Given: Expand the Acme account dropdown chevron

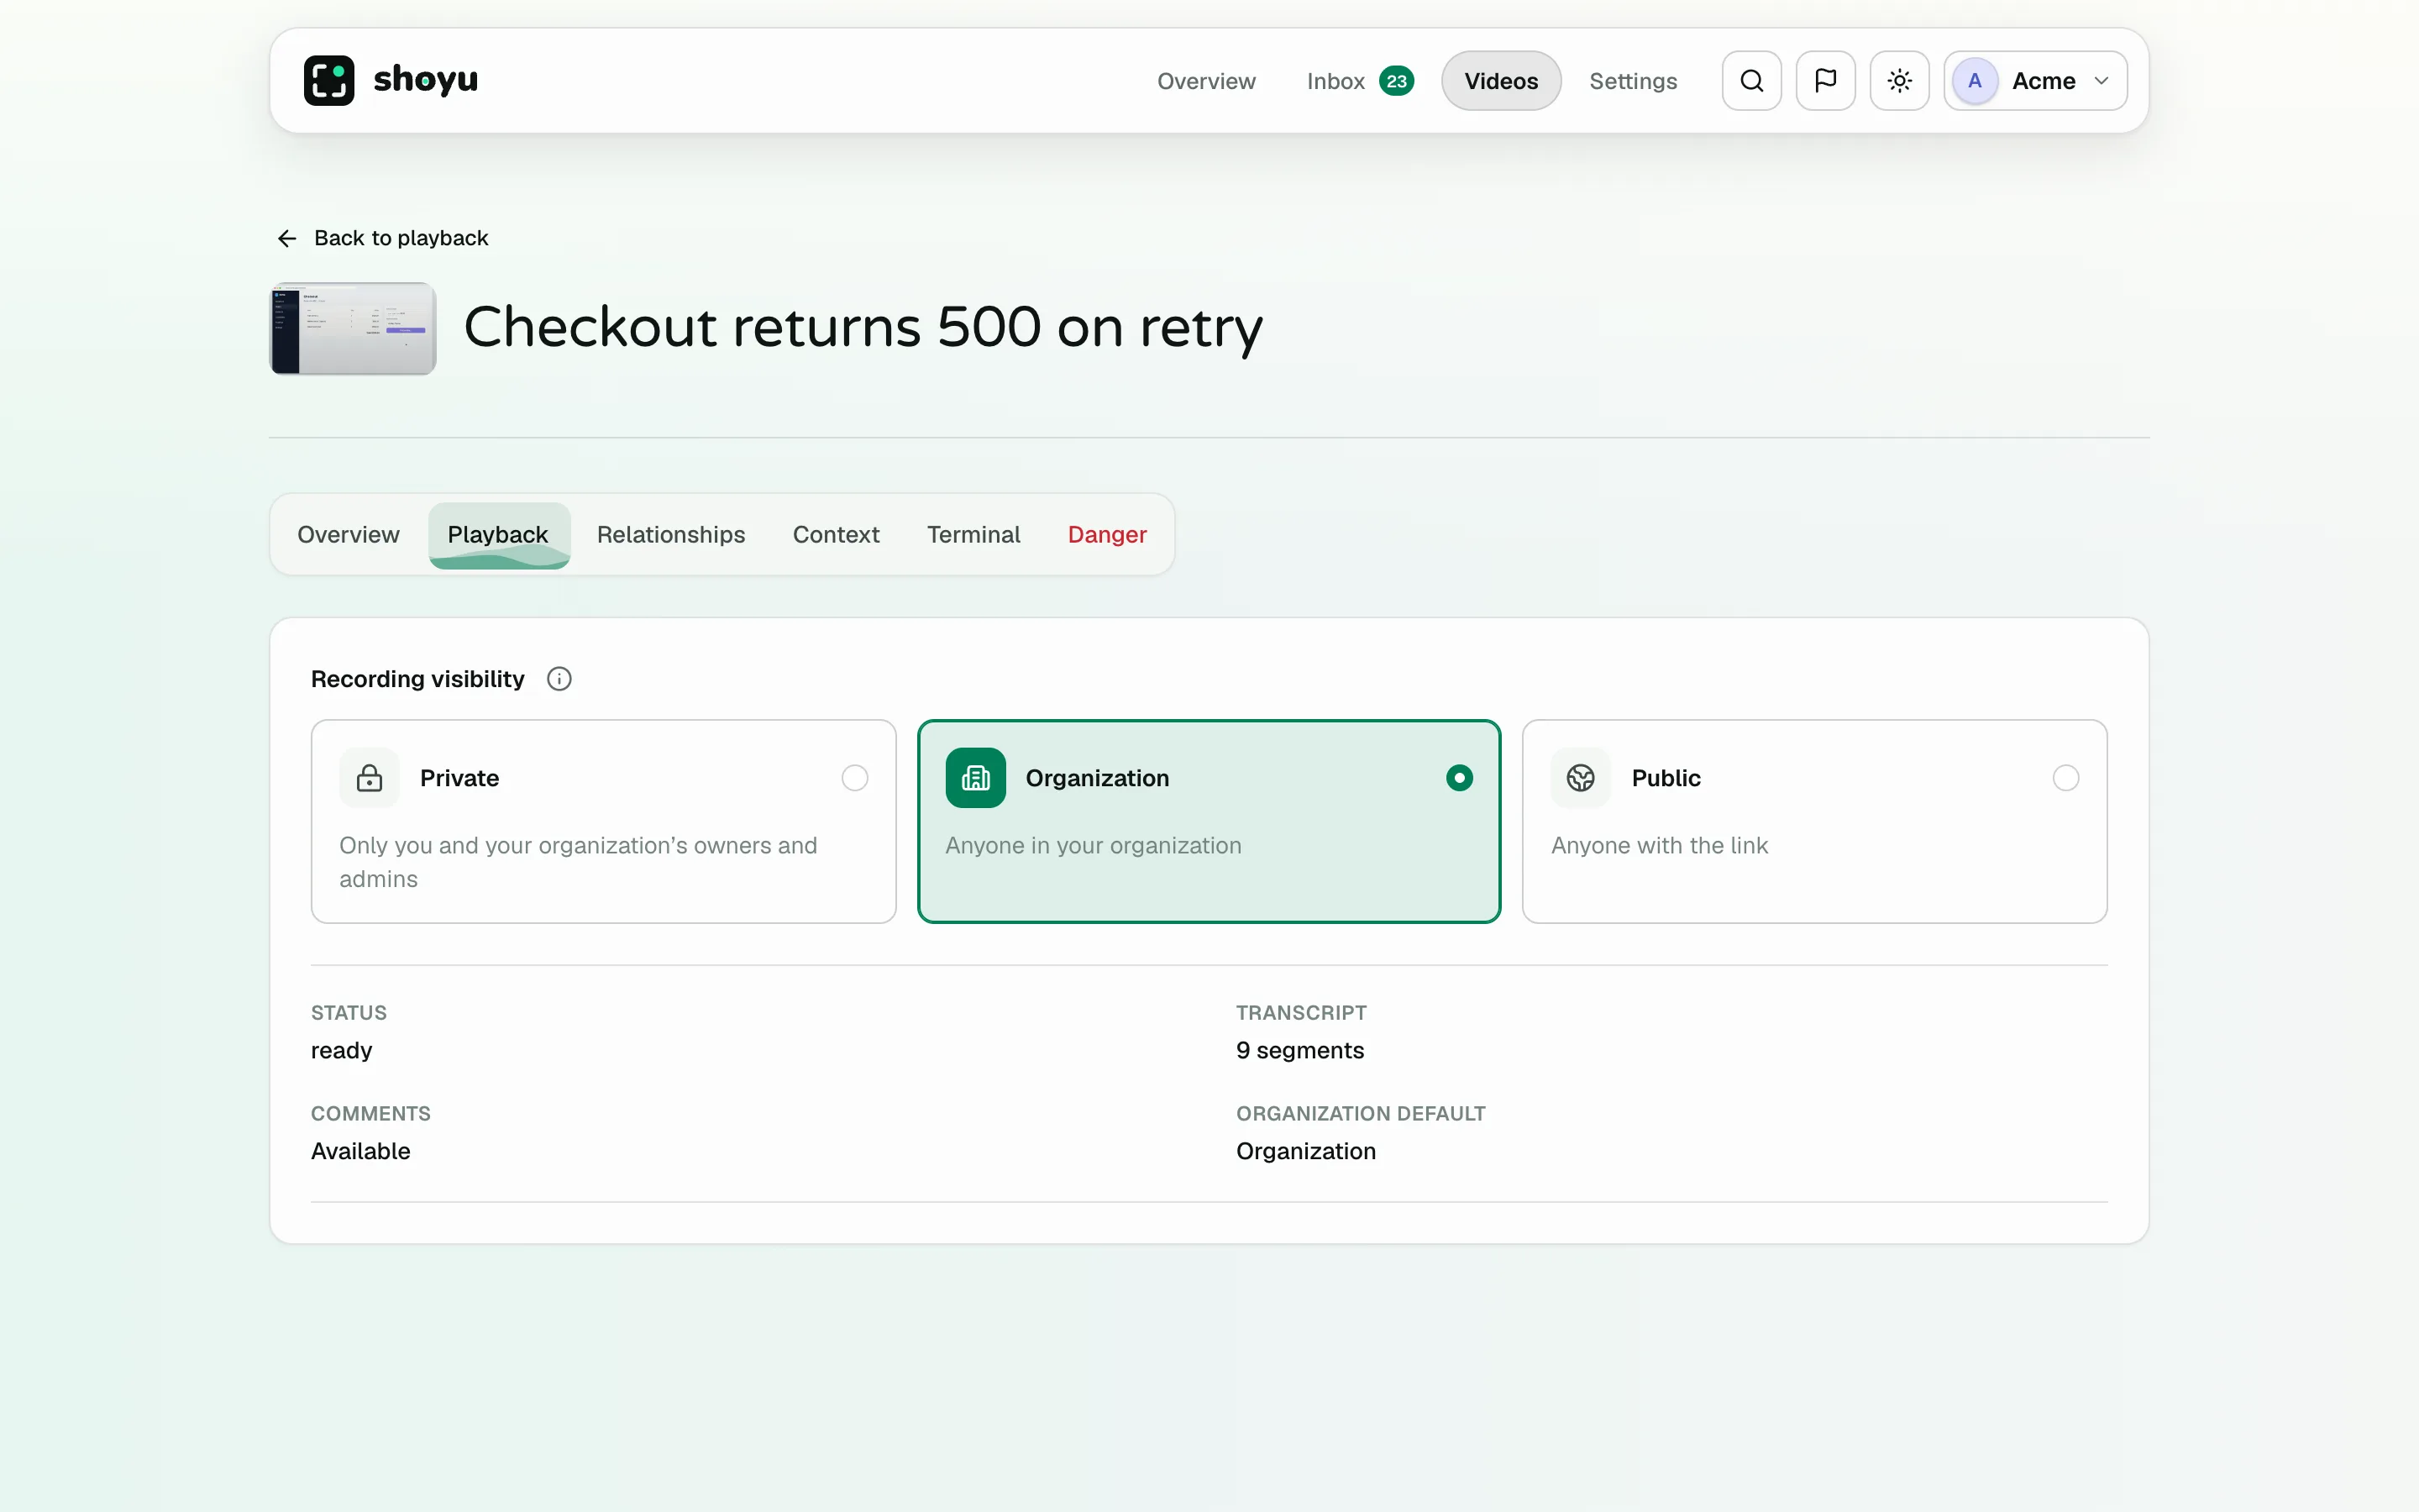Looking at the screenshot, I should 2102,81.
